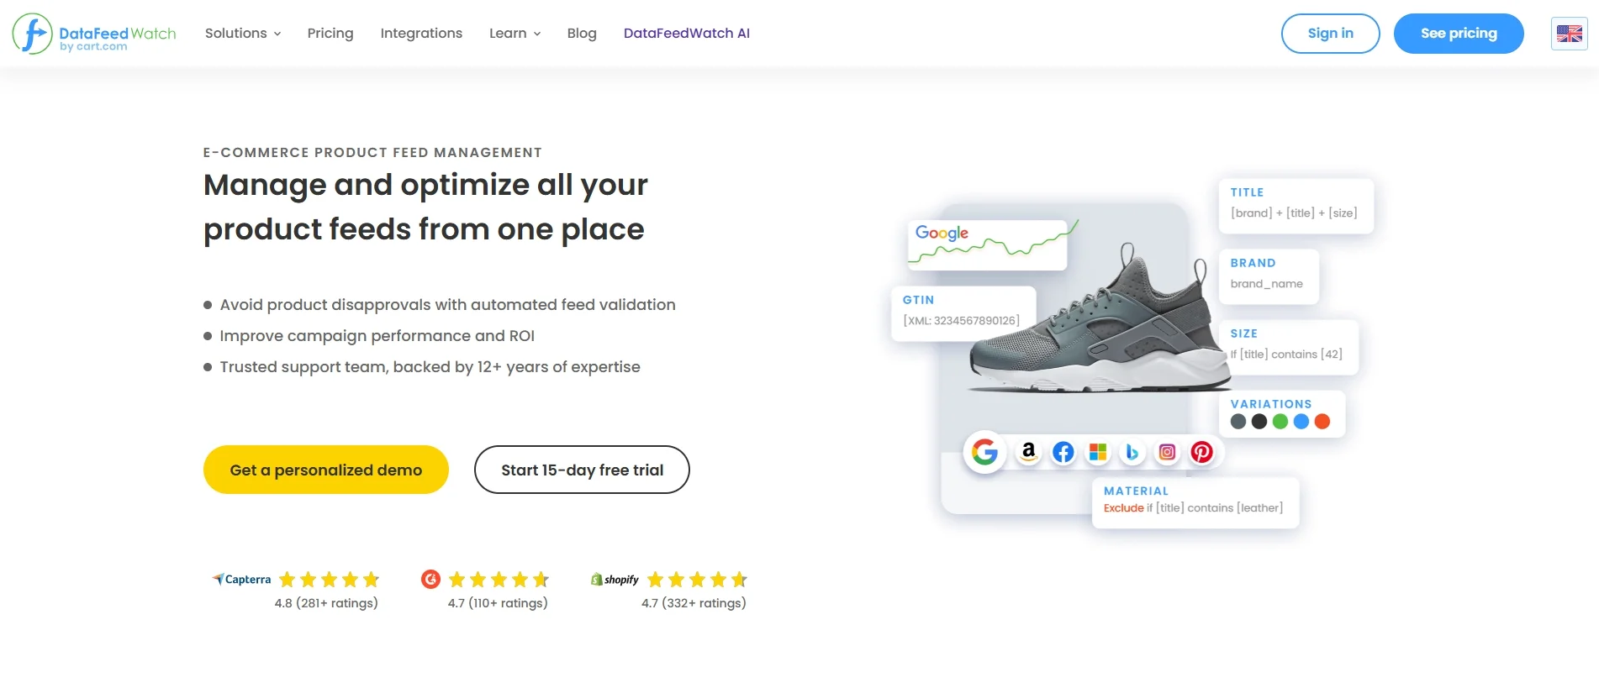The height and width of the screenshot is (688, 1599).
Task: Click the DataFeedWatch logo
Action: click(94, 34)
